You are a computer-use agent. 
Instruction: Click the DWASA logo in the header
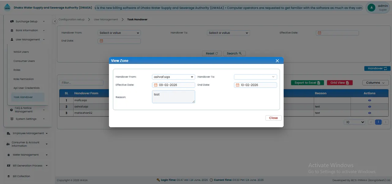7,8
